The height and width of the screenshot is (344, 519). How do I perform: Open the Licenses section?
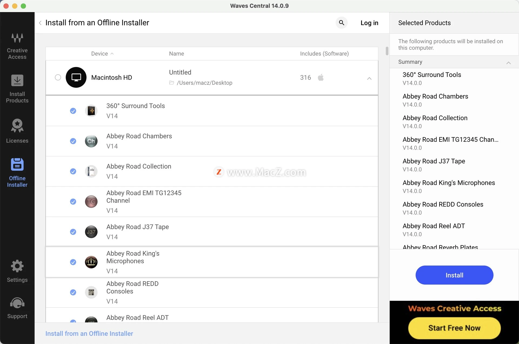[x=17, y=131]
